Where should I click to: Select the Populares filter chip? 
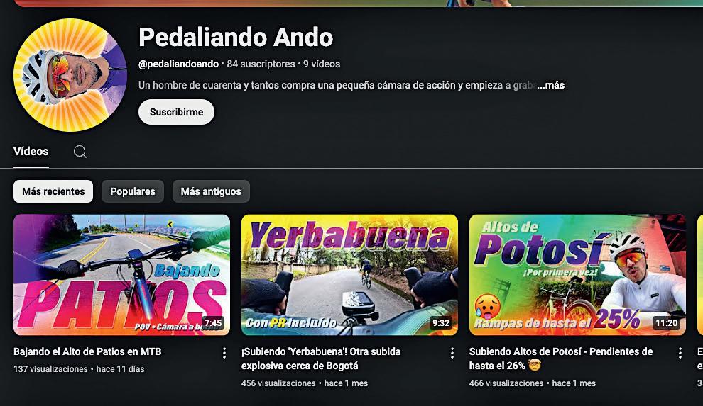point(133,191)
